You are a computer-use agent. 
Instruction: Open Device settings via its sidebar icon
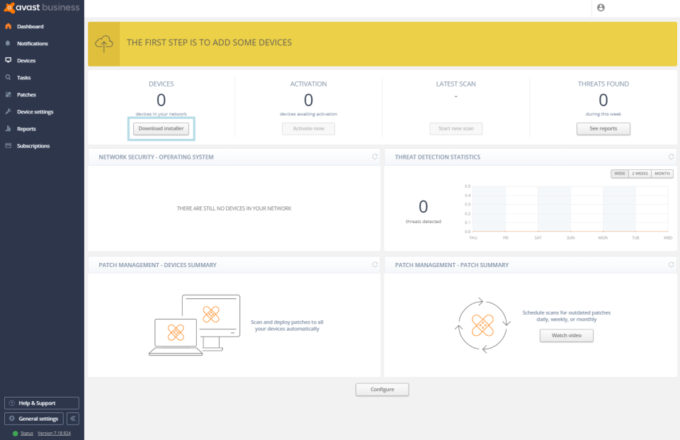(8, 111)
